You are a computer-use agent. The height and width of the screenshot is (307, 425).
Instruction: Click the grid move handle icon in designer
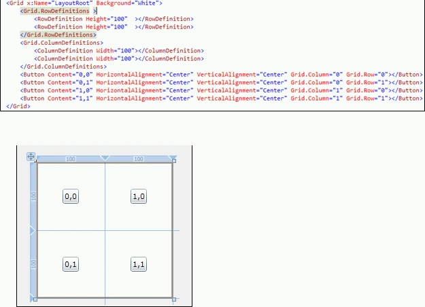[x=31, y=156]
